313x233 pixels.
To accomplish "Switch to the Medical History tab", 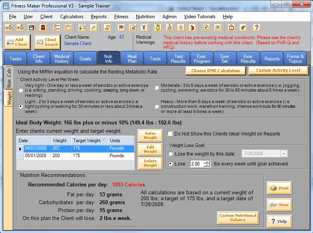I will coord(62,59).
